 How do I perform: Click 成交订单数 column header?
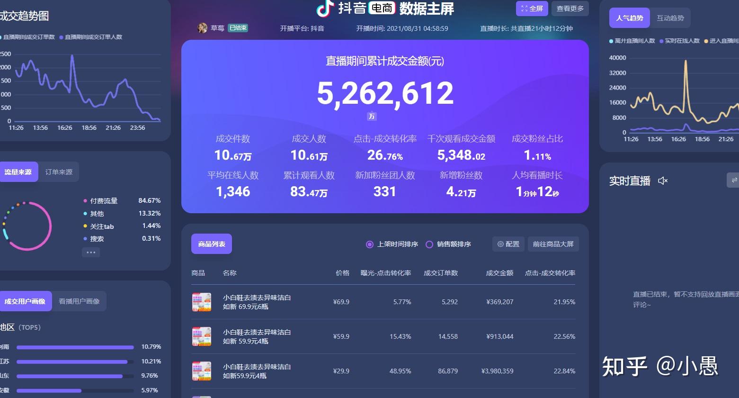(x=441, y=273)
